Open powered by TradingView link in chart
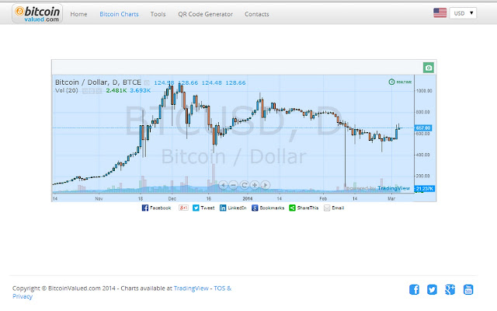 tap(378, 188)
